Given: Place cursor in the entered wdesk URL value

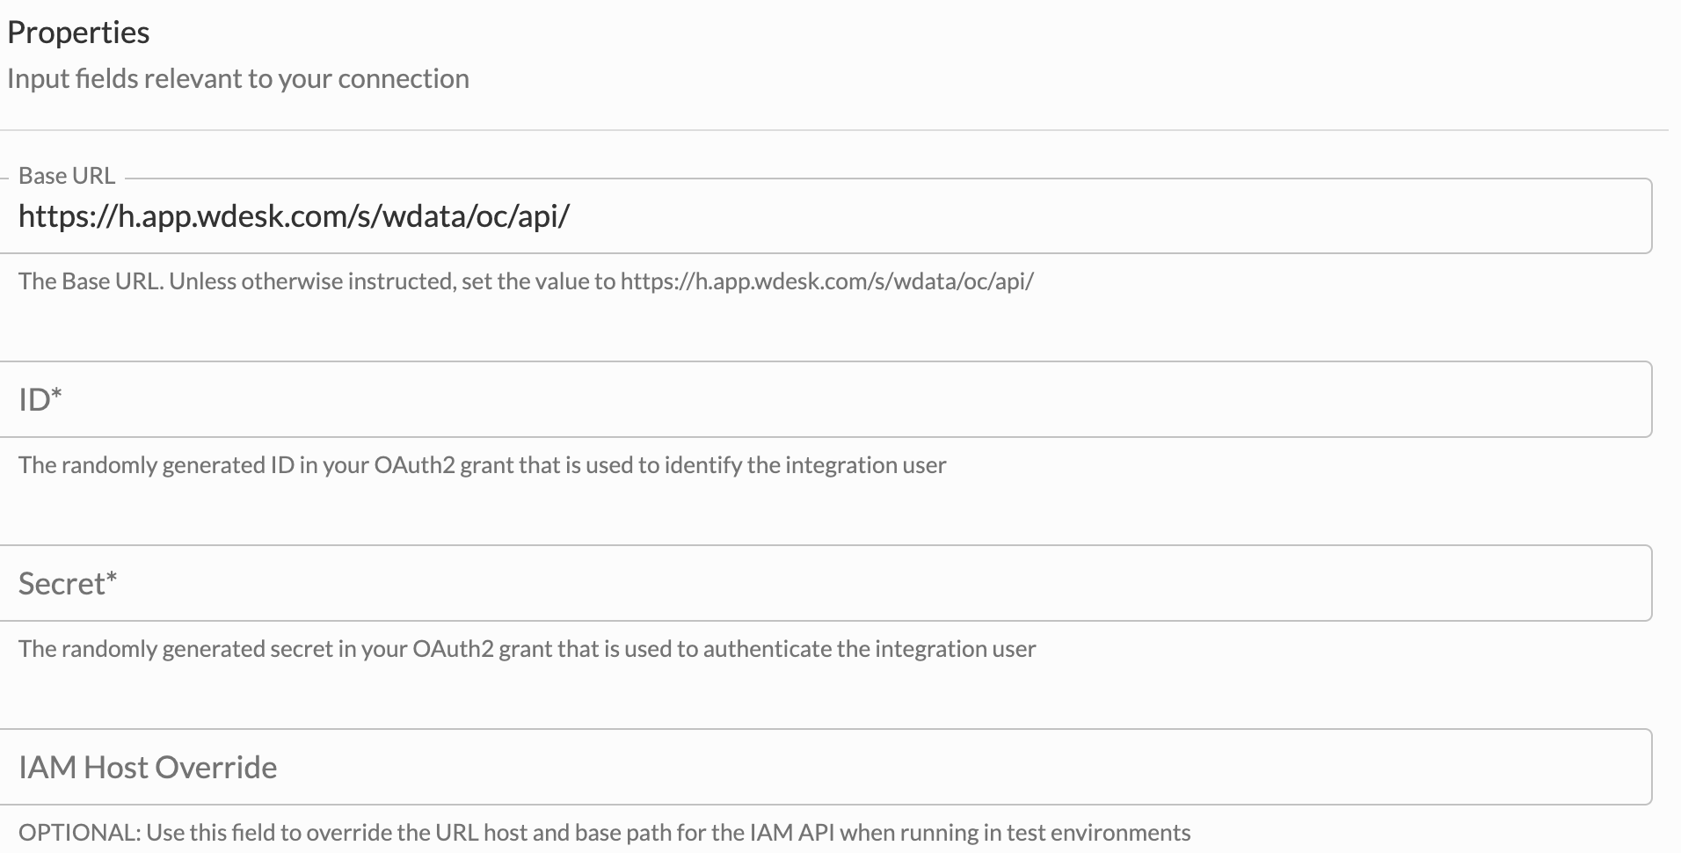Looking at the screenshot, I should (294, 216).
